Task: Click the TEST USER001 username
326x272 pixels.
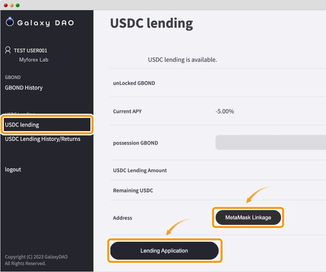Action: pyautogui.click(x=31, y=50)
